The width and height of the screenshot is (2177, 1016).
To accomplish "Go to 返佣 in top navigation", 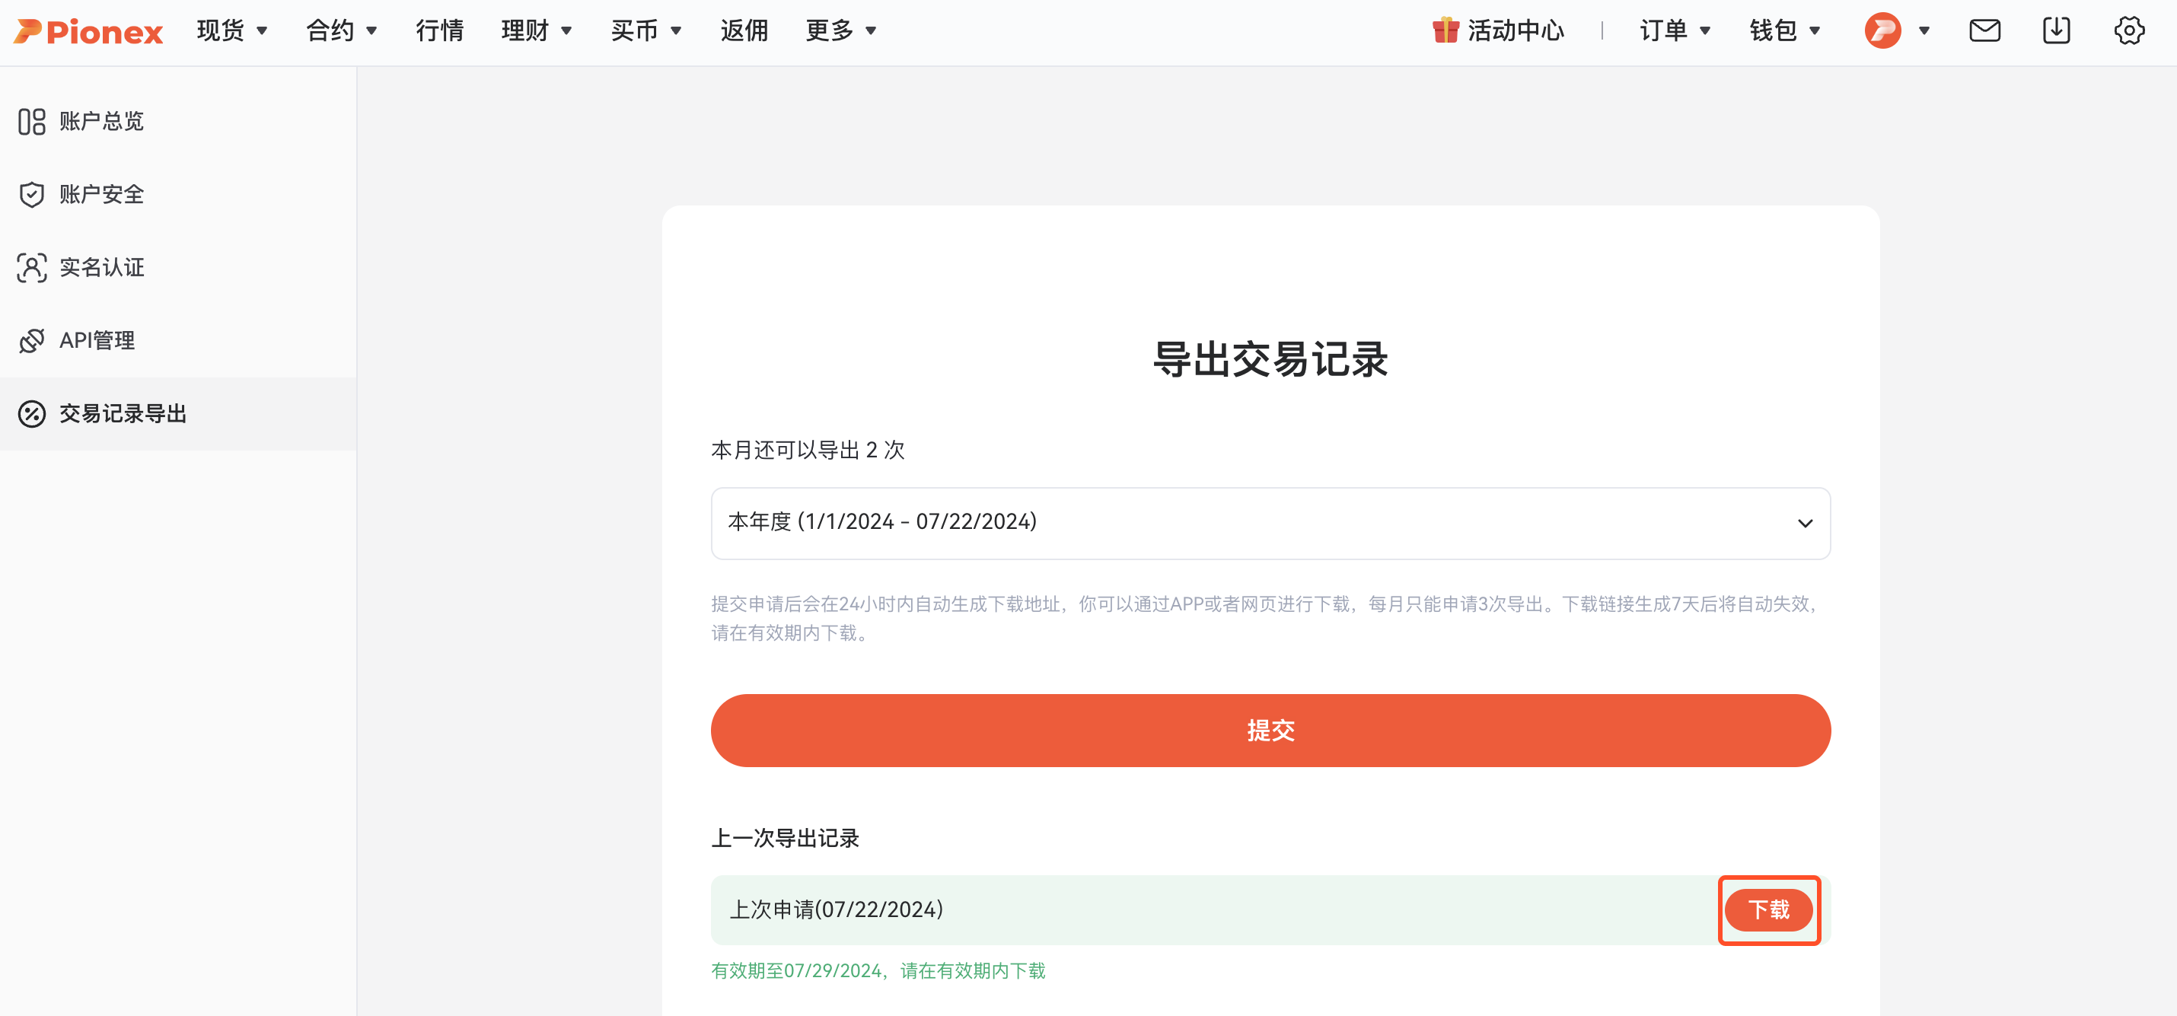I will tap(744, 30).
